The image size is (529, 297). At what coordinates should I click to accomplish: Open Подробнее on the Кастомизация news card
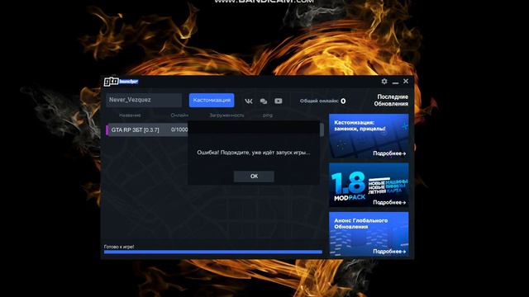(389, 153)
